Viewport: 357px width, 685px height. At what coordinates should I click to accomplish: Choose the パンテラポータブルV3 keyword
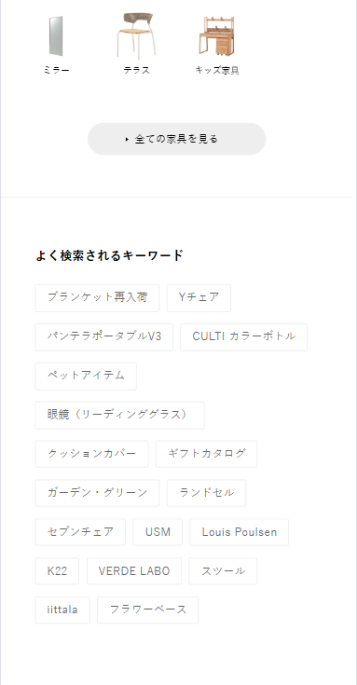point(104,336)
